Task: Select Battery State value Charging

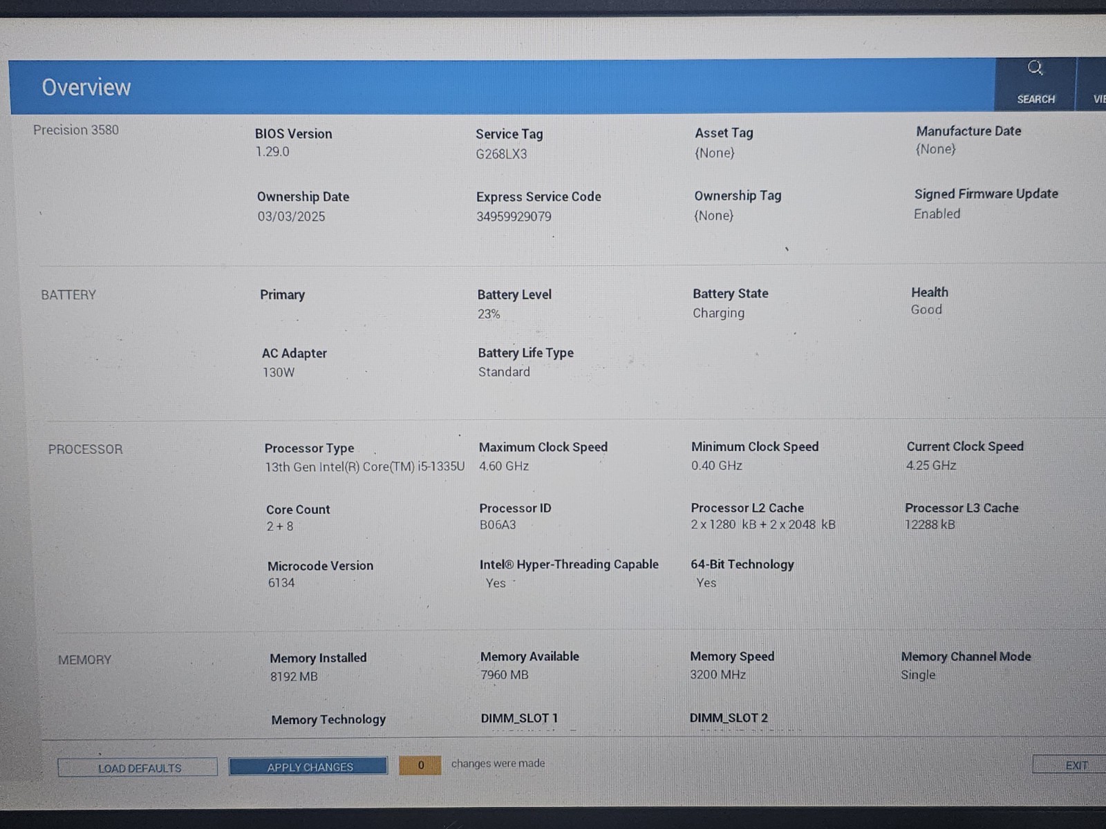Action: coord(718,313)
